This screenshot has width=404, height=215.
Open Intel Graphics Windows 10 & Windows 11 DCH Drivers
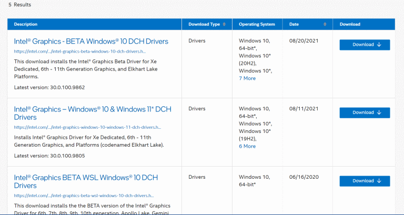(x=93, y=113)
